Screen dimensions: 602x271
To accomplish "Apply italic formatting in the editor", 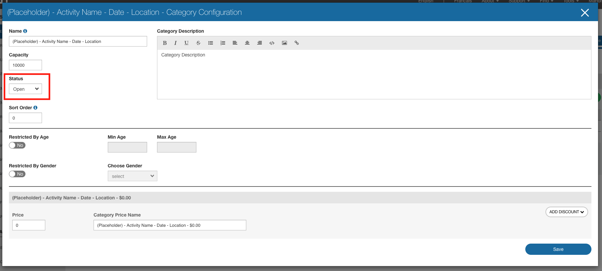I will (175, 43).
